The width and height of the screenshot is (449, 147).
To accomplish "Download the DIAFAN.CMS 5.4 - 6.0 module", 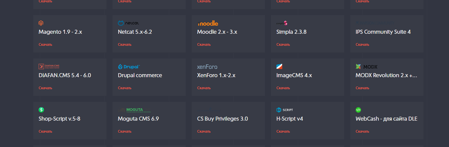I will tap(45, 88).
